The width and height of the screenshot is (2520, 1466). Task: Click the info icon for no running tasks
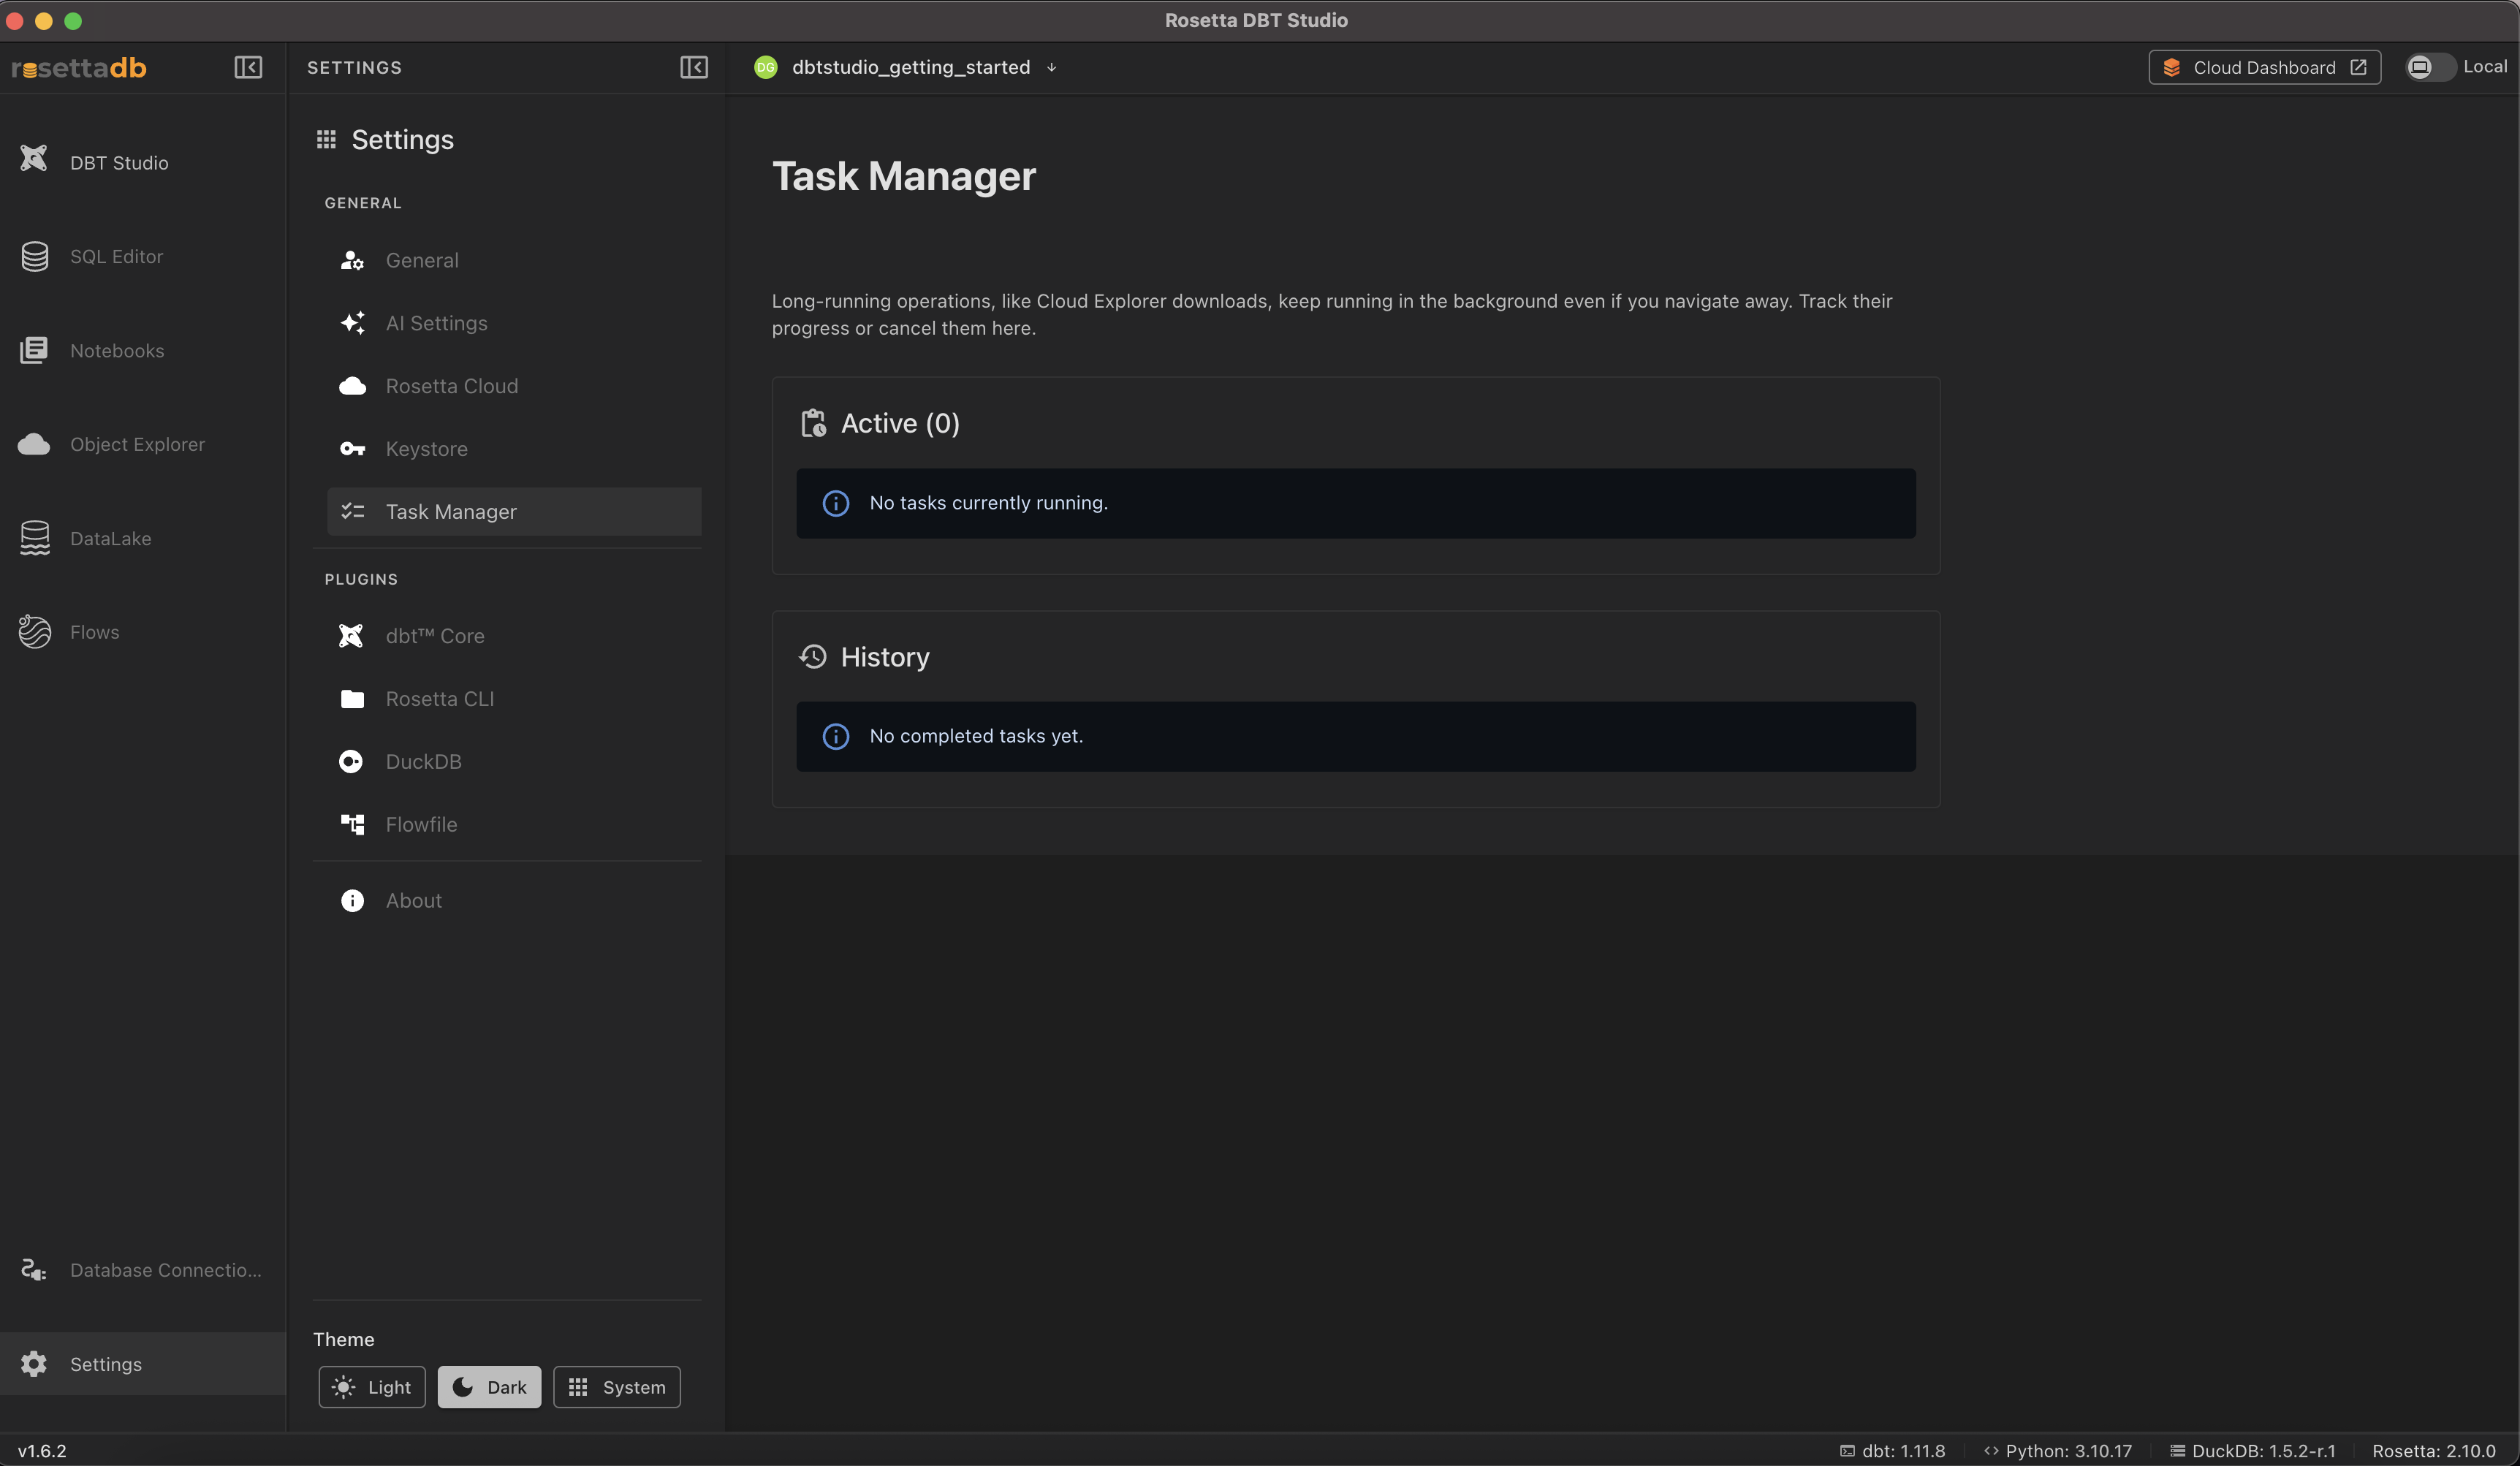[x=836, y=503]
